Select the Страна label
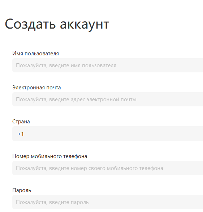Image resolution: width=203 pixels, height=212 pixels. [x=21, y=122]
